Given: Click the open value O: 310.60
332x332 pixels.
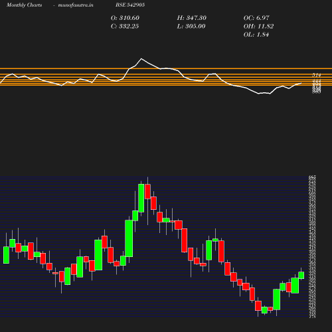Looking at the screenshot, I should (x=125, y=18).
